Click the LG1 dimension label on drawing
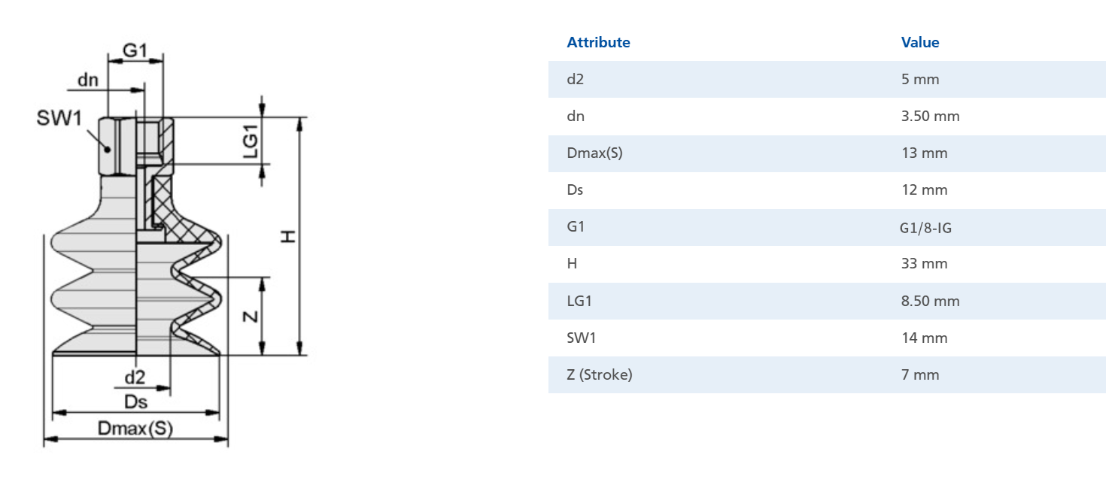The image size is (1118, 488). (252, 141)
